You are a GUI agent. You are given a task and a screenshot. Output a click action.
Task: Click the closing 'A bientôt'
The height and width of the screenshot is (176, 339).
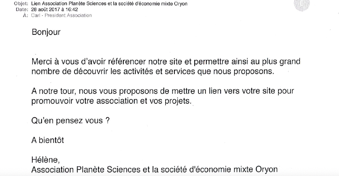tap(47, 140)
